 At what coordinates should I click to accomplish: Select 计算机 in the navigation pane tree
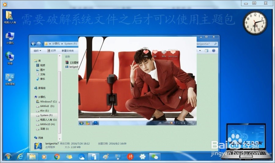[40, 97]
